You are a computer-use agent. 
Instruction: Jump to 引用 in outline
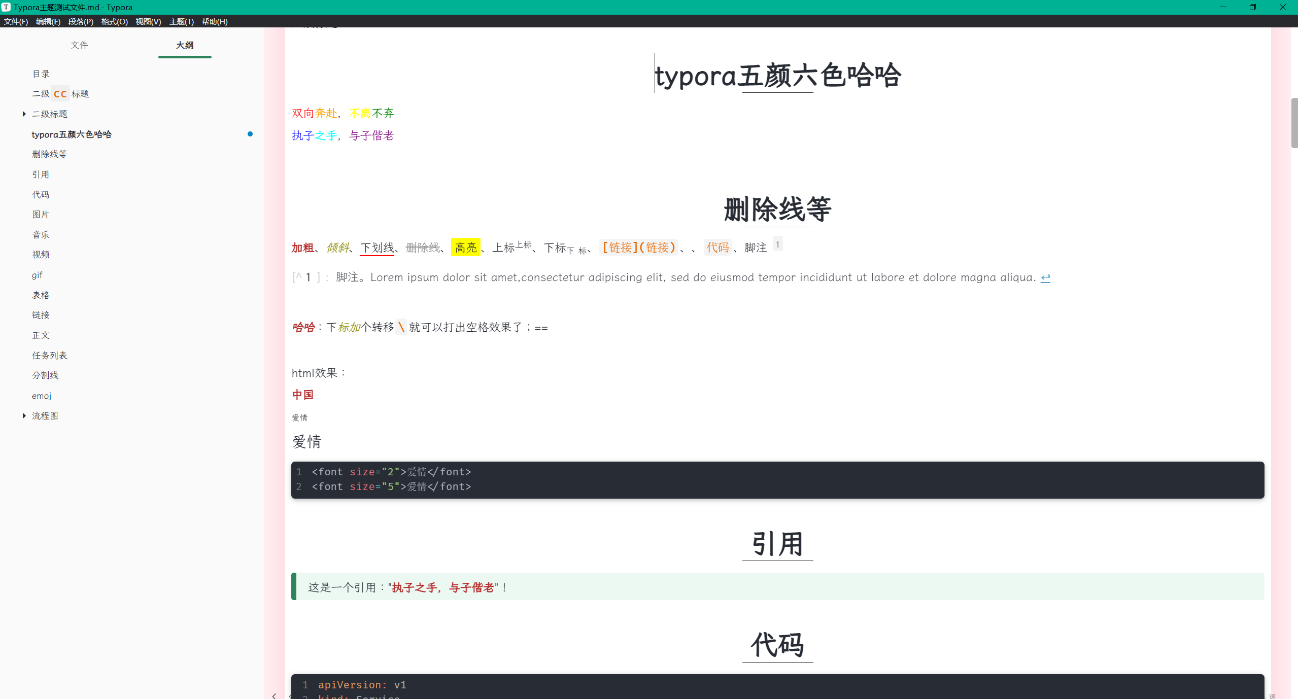[41, 174]
